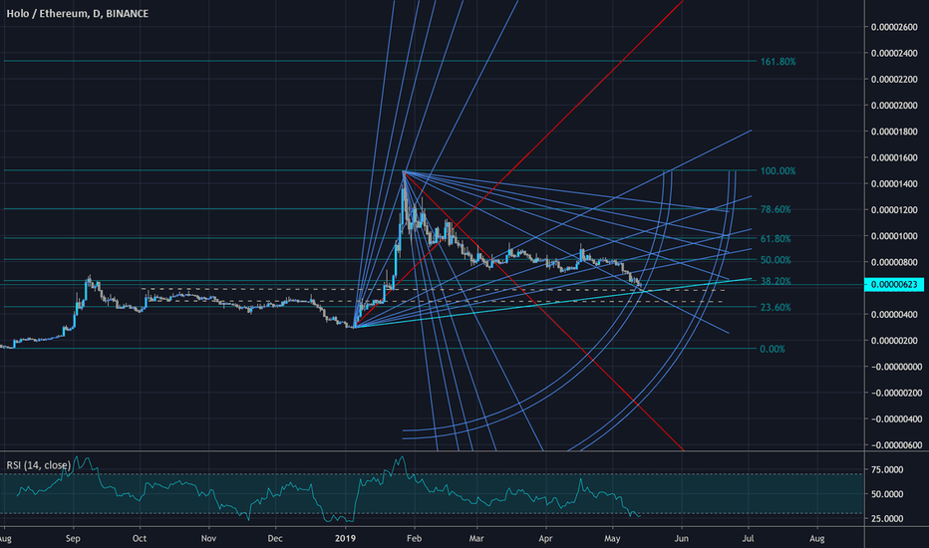Click the RSI 75.0000 axis value

[887, 470]
